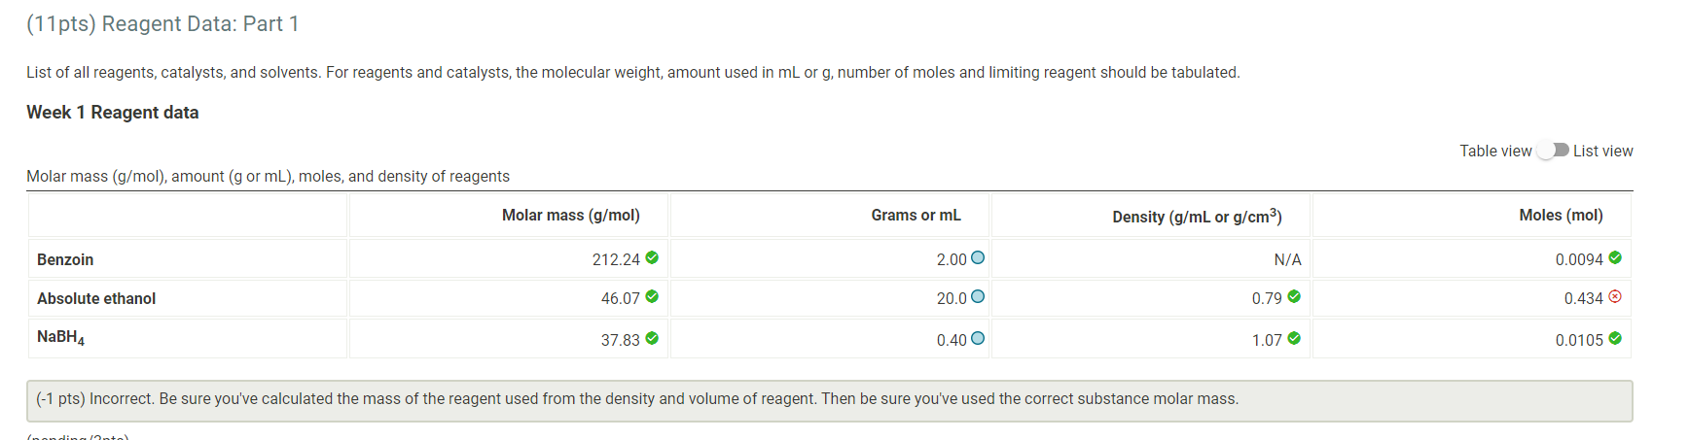
Task: Click red X icon beside ethanol moles 0.434
Action: 1615,296
